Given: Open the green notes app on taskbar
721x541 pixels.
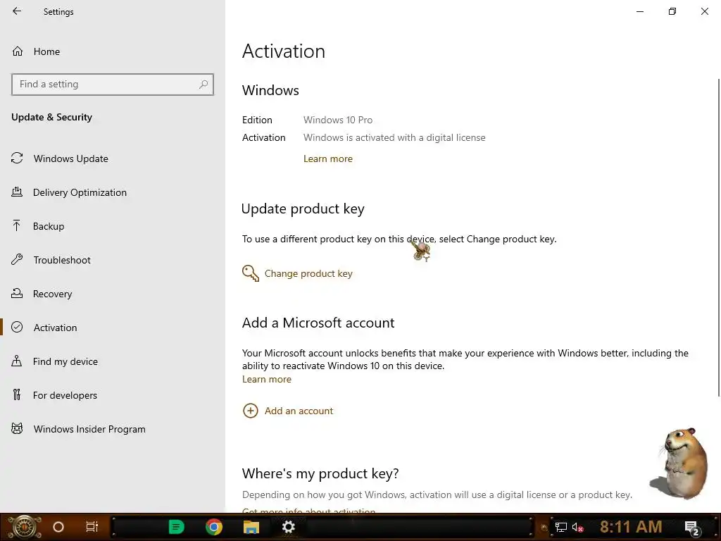Looking at the screenshot, I should point(176,527).
